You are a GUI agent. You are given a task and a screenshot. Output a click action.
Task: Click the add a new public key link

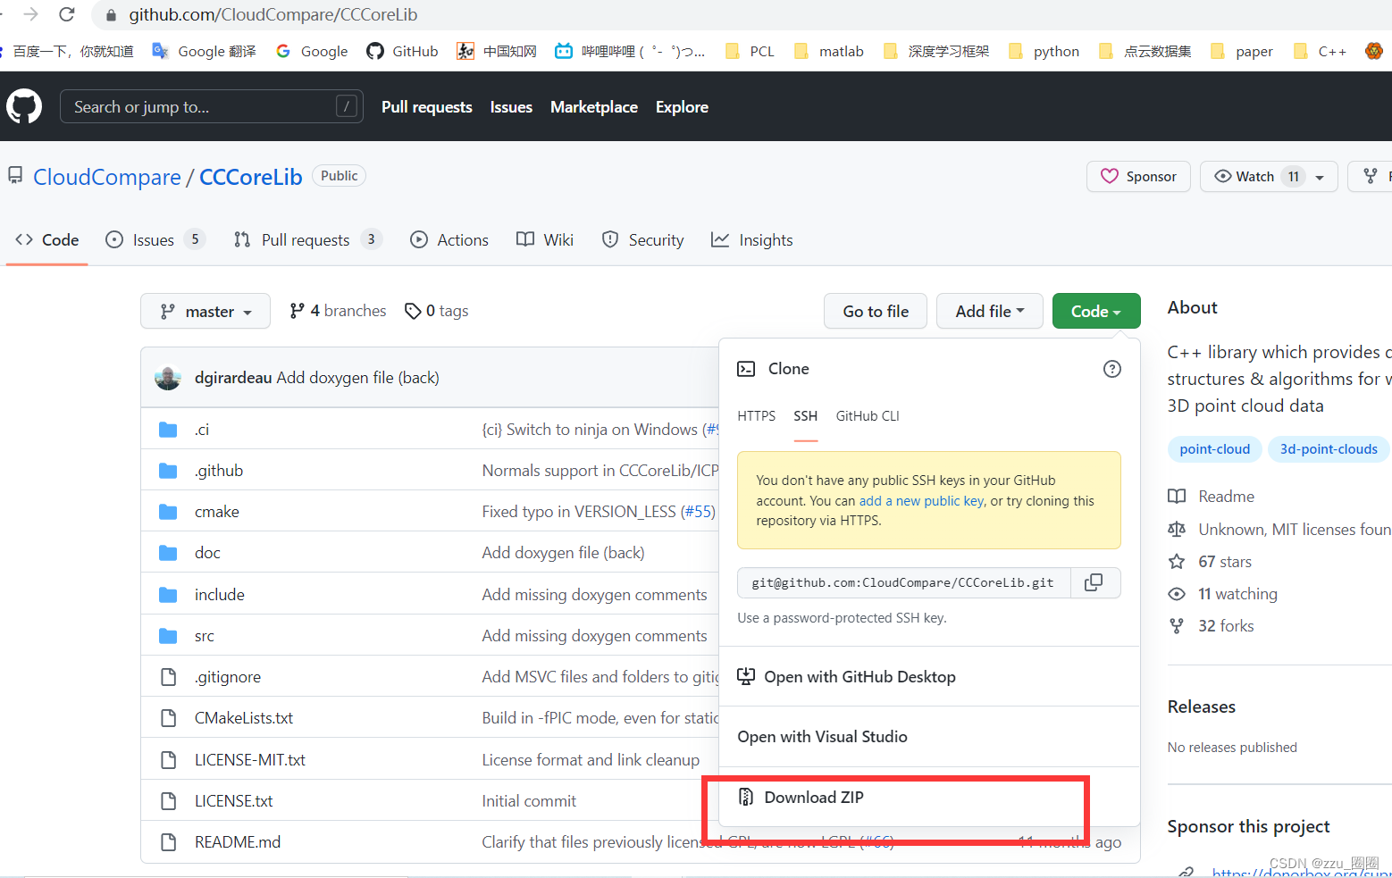(920, 500)
